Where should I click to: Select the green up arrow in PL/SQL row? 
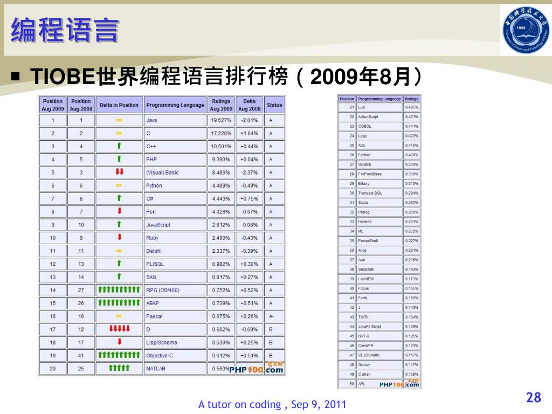[x=119, y=263]
